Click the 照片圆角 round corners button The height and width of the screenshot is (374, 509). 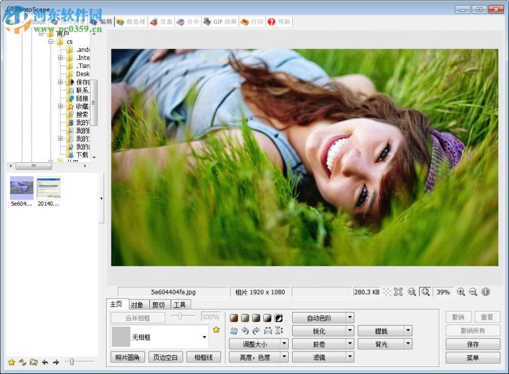tap(127, 357)
